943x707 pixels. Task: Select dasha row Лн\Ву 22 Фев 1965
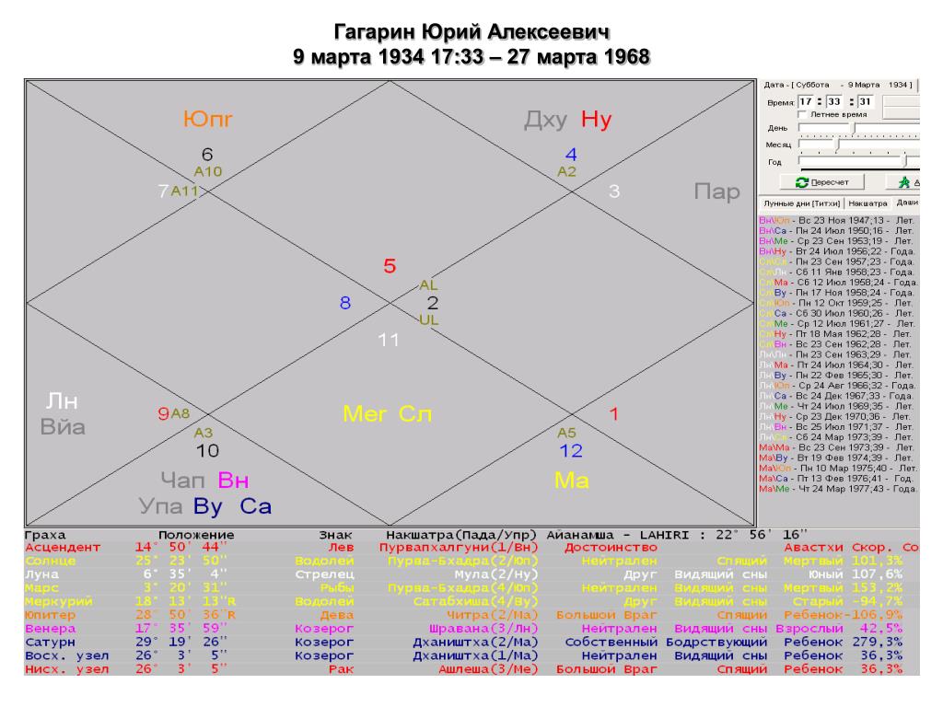[837, 376]
